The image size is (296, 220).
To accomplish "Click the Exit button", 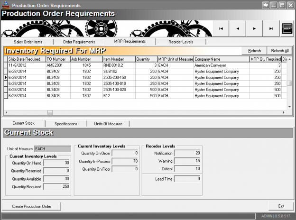I will tap(281, 206).
